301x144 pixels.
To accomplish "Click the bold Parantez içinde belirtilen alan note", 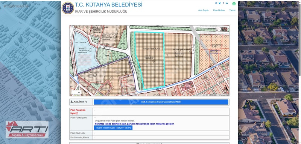I will [x=134, y=124].
